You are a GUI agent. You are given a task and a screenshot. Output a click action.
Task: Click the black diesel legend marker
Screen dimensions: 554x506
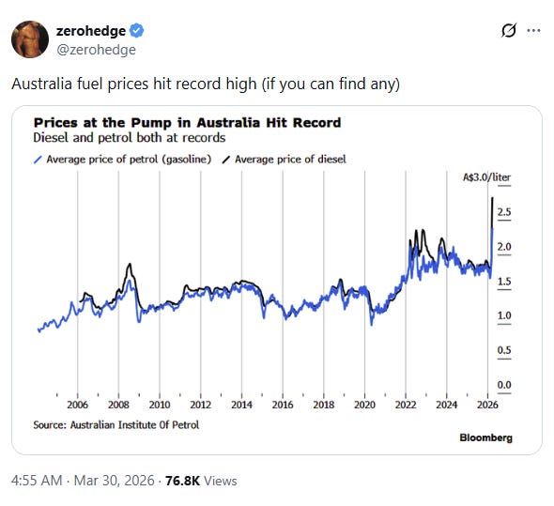pos(226,160)
